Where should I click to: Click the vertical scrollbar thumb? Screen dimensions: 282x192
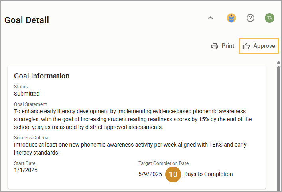click(x=278, y=128)
